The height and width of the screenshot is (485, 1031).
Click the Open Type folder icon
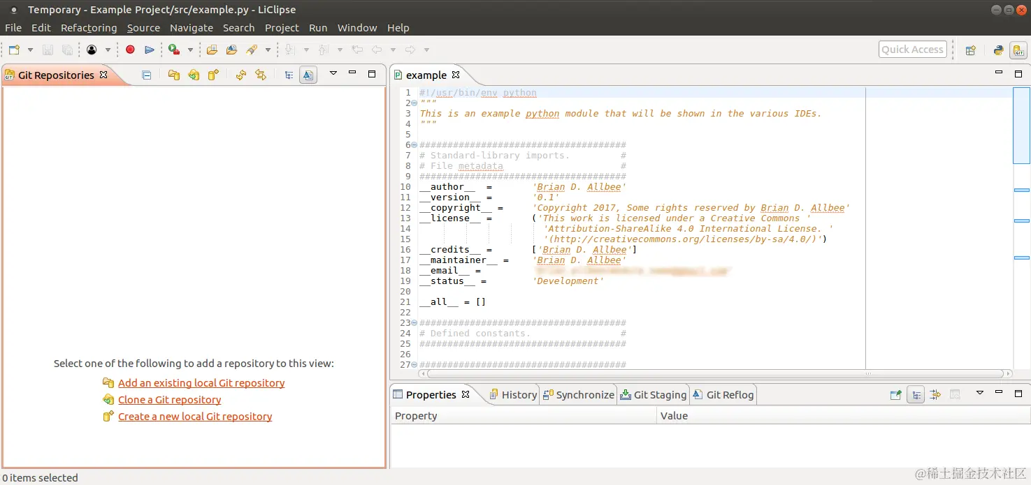[212, 50]
